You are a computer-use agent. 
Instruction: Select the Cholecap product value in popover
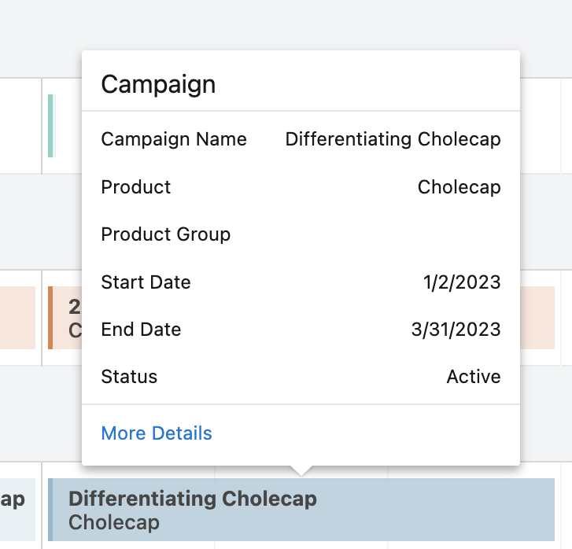tap(459, 187)
